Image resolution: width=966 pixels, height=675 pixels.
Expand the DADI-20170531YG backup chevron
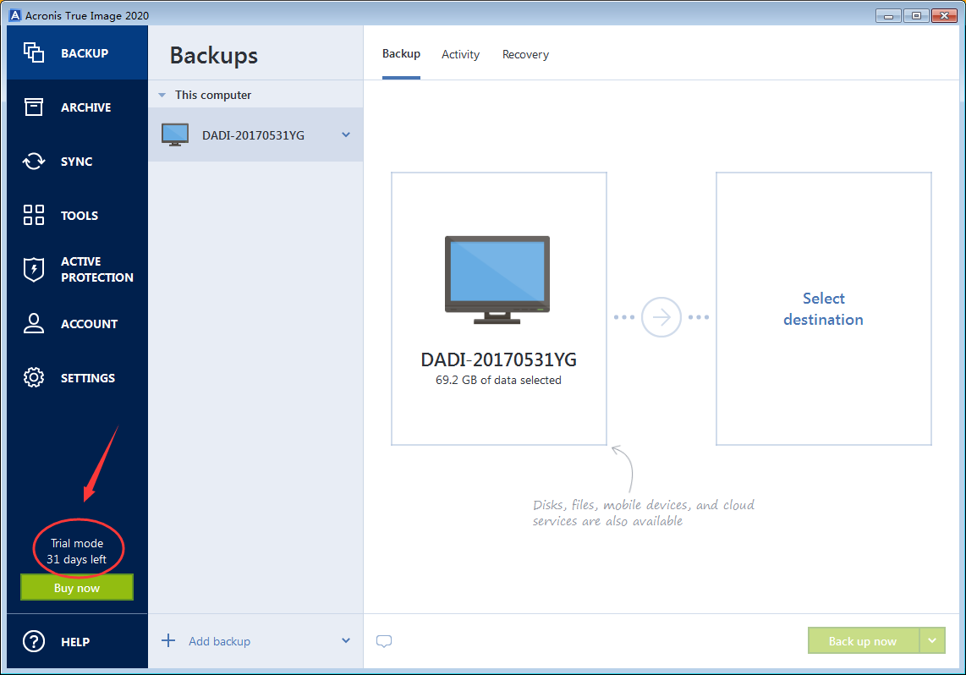(346, 134)
